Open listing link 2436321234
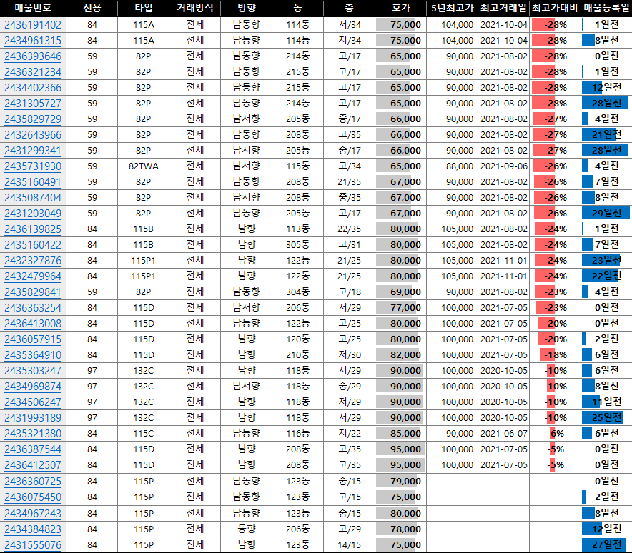The width and height of the screenshot is (632, 553). 33,72
